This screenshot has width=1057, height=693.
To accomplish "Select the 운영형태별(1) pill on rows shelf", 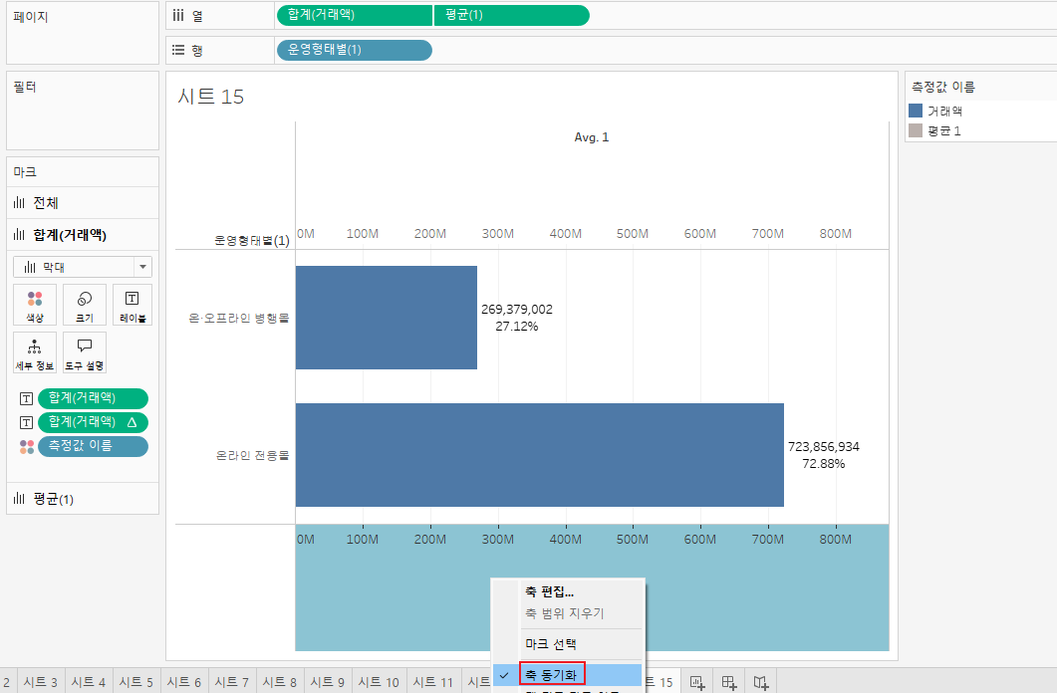I will (x=355, y=50).
